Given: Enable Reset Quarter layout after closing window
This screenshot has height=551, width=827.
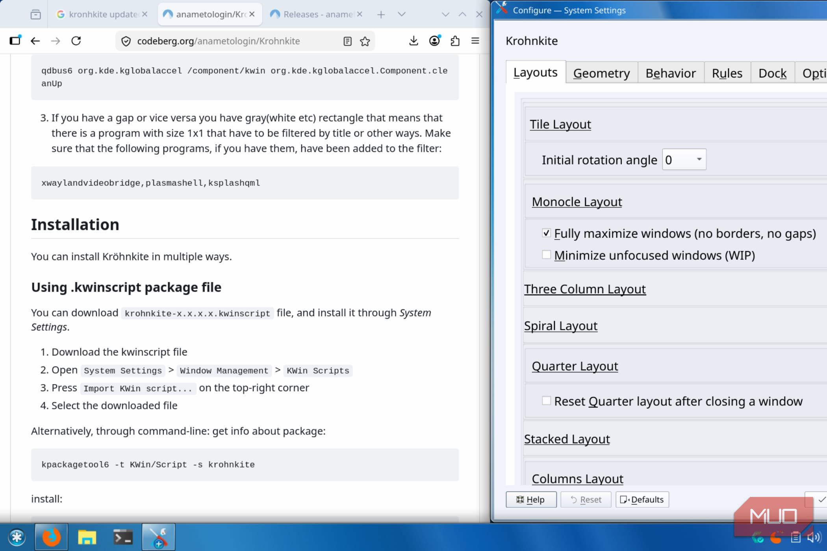Looking at the screenshot, I should (546, 401).
